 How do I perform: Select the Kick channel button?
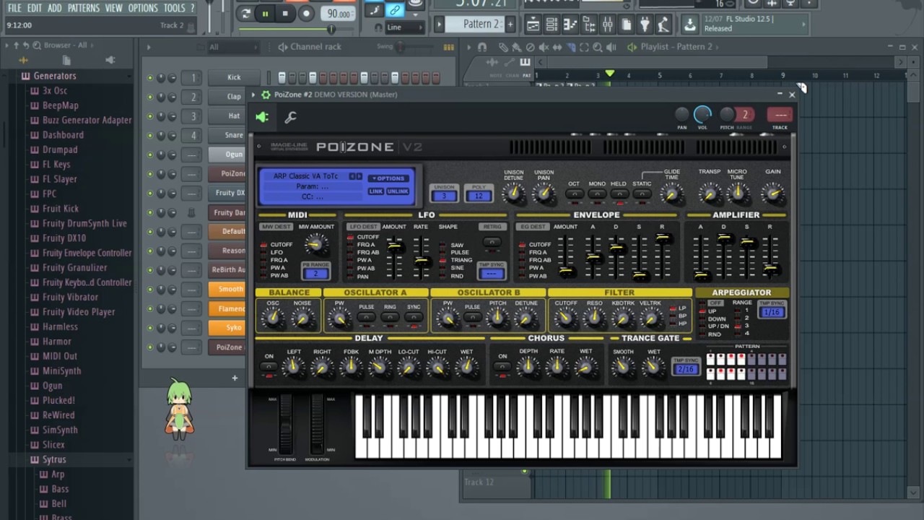[x=235, y=77]
